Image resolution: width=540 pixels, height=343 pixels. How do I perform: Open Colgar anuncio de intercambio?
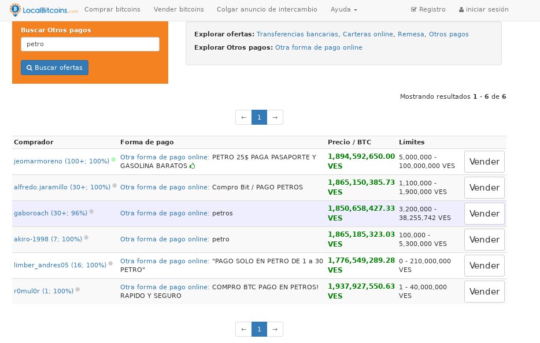point(267,9)
